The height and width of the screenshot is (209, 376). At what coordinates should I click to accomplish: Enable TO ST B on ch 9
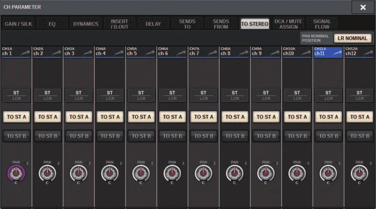(x=266, y=136)
